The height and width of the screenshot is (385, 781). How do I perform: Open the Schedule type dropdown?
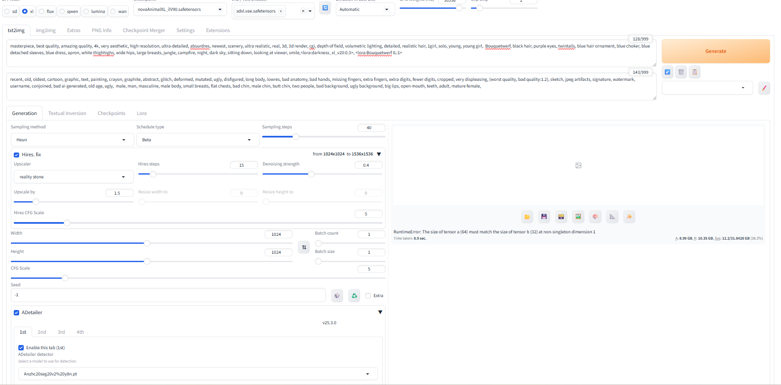tap(198, 140)
